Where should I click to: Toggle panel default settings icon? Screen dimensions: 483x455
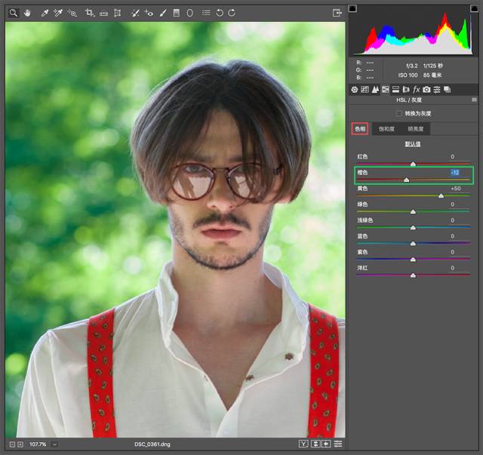point(338,444)
